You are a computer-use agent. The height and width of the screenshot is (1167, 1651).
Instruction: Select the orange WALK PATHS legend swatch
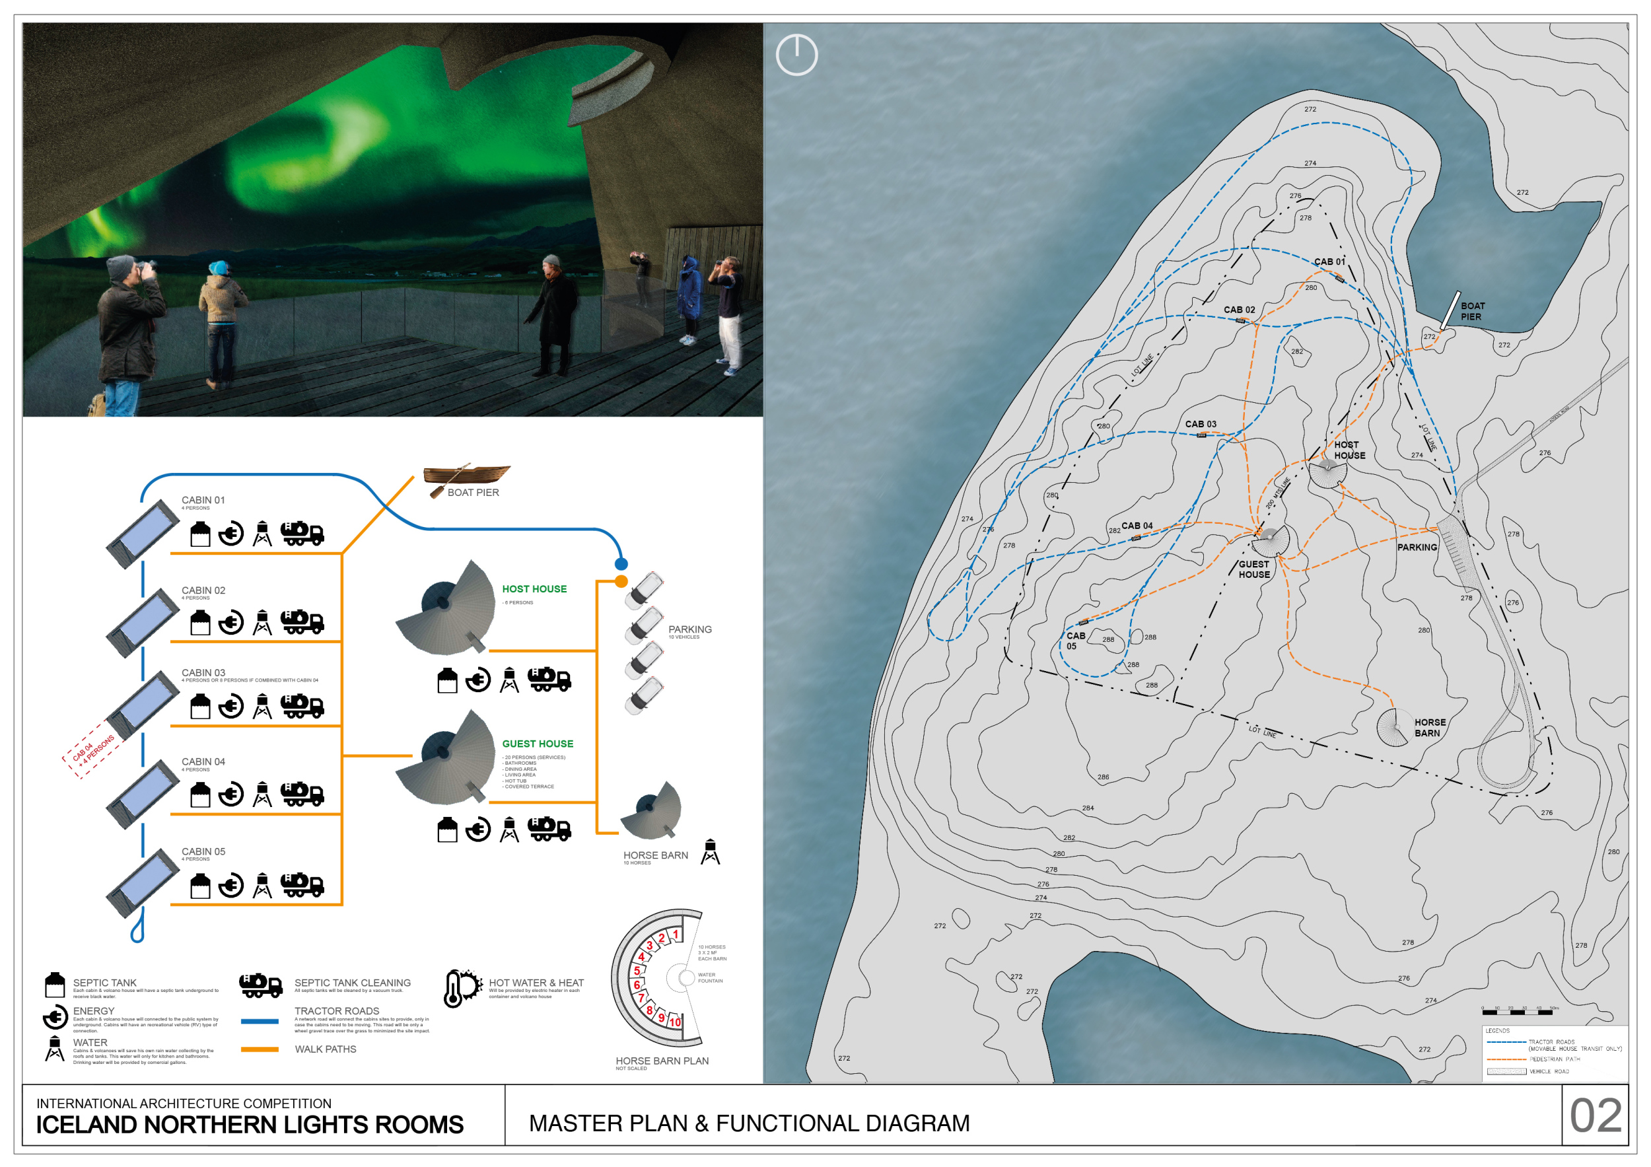point(260,1050)
